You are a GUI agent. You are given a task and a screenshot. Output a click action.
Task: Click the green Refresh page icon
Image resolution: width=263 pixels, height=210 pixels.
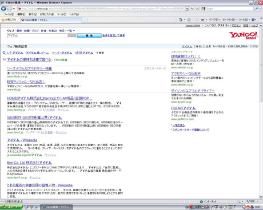pos(192,9)
